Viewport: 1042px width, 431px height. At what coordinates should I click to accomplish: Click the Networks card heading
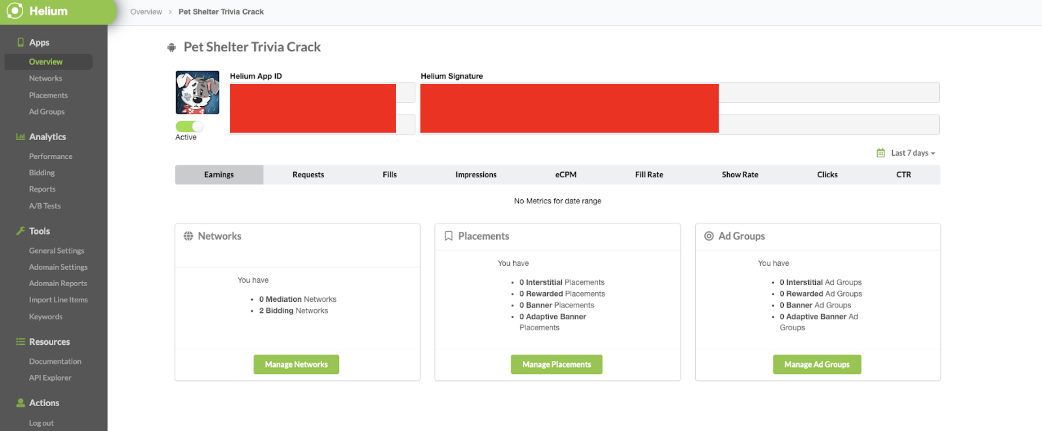coord(219,236)
